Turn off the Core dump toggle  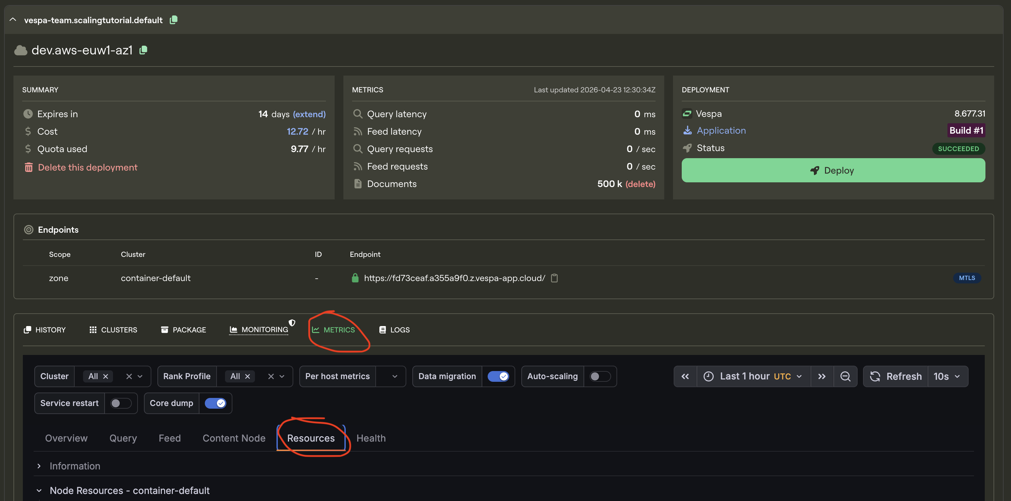216,403
